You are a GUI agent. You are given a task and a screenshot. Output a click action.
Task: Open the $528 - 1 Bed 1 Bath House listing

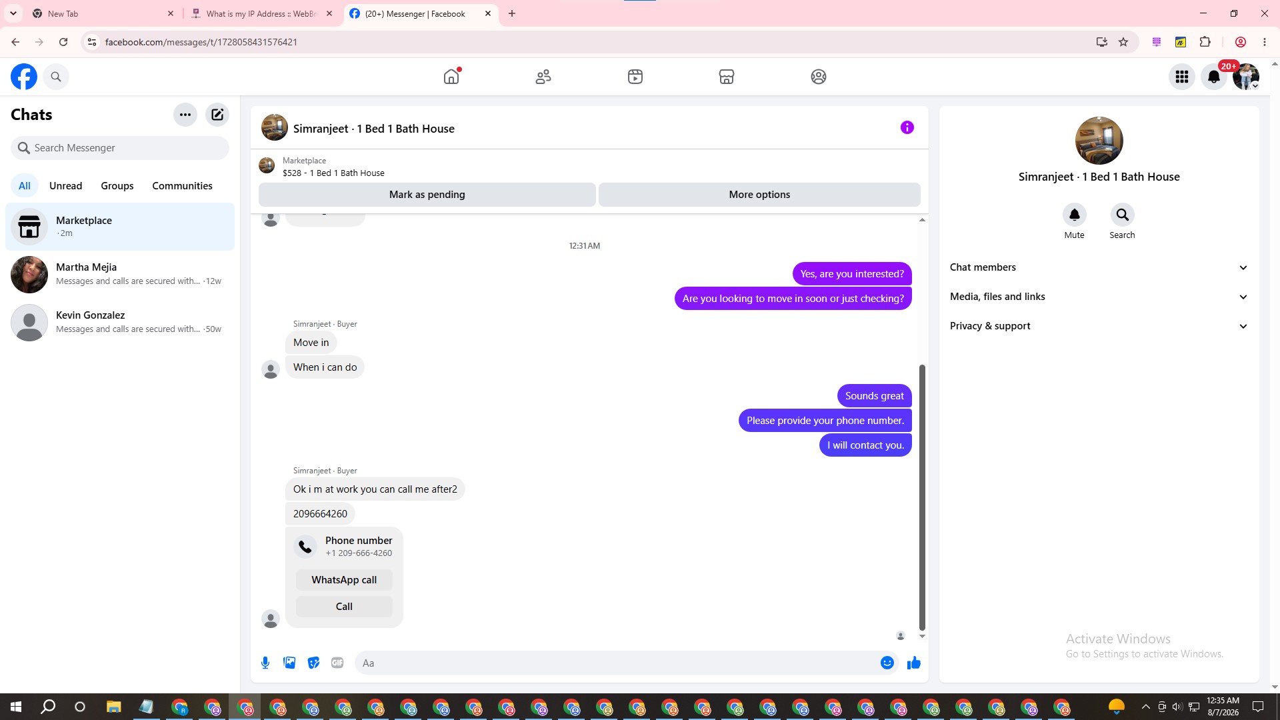click(333, 173)
